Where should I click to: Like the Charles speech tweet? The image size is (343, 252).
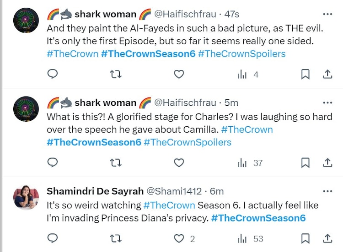tap(179, 163)
